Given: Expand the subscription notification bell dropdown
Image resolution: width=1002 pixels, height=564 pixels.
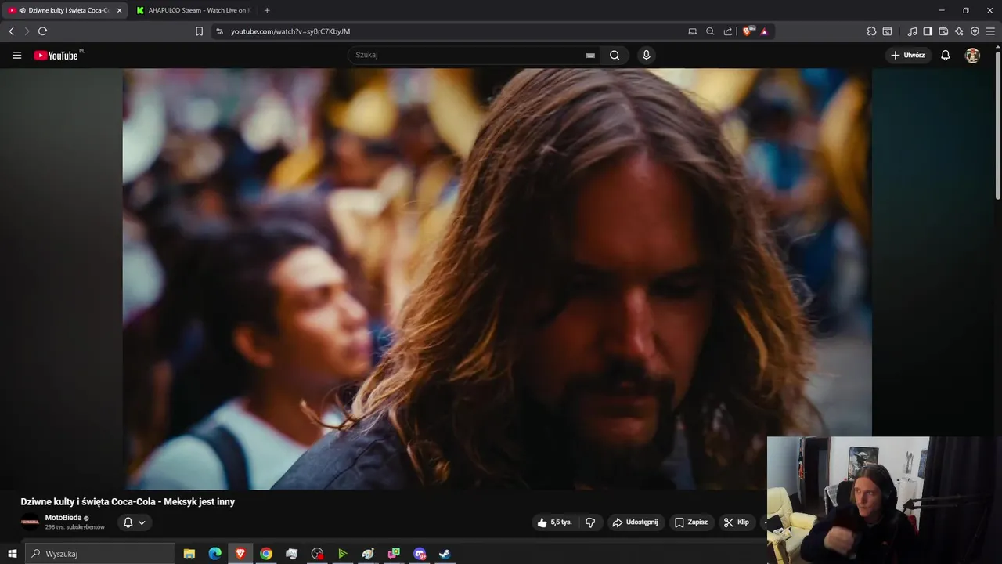Looking at the screenshot, I should coord(135,522).
